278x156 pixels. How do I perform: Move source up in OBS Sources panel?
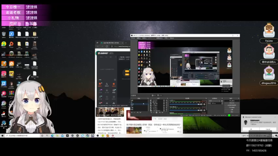[x=160, y=112]
